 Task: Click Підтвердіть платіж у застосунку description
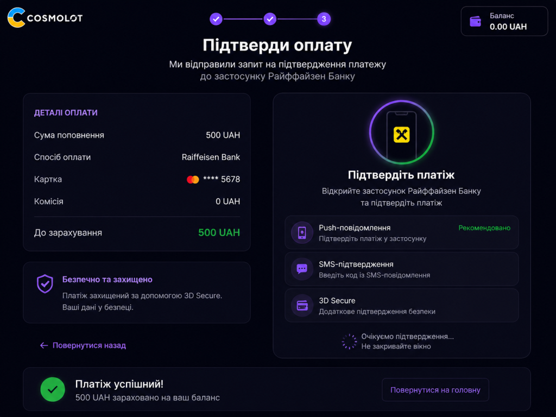point(372,239)
